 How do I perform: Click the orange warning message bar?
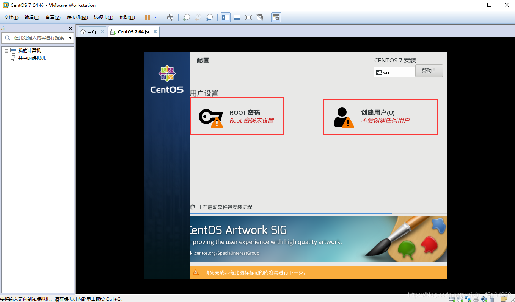click(x=318, y=272)
